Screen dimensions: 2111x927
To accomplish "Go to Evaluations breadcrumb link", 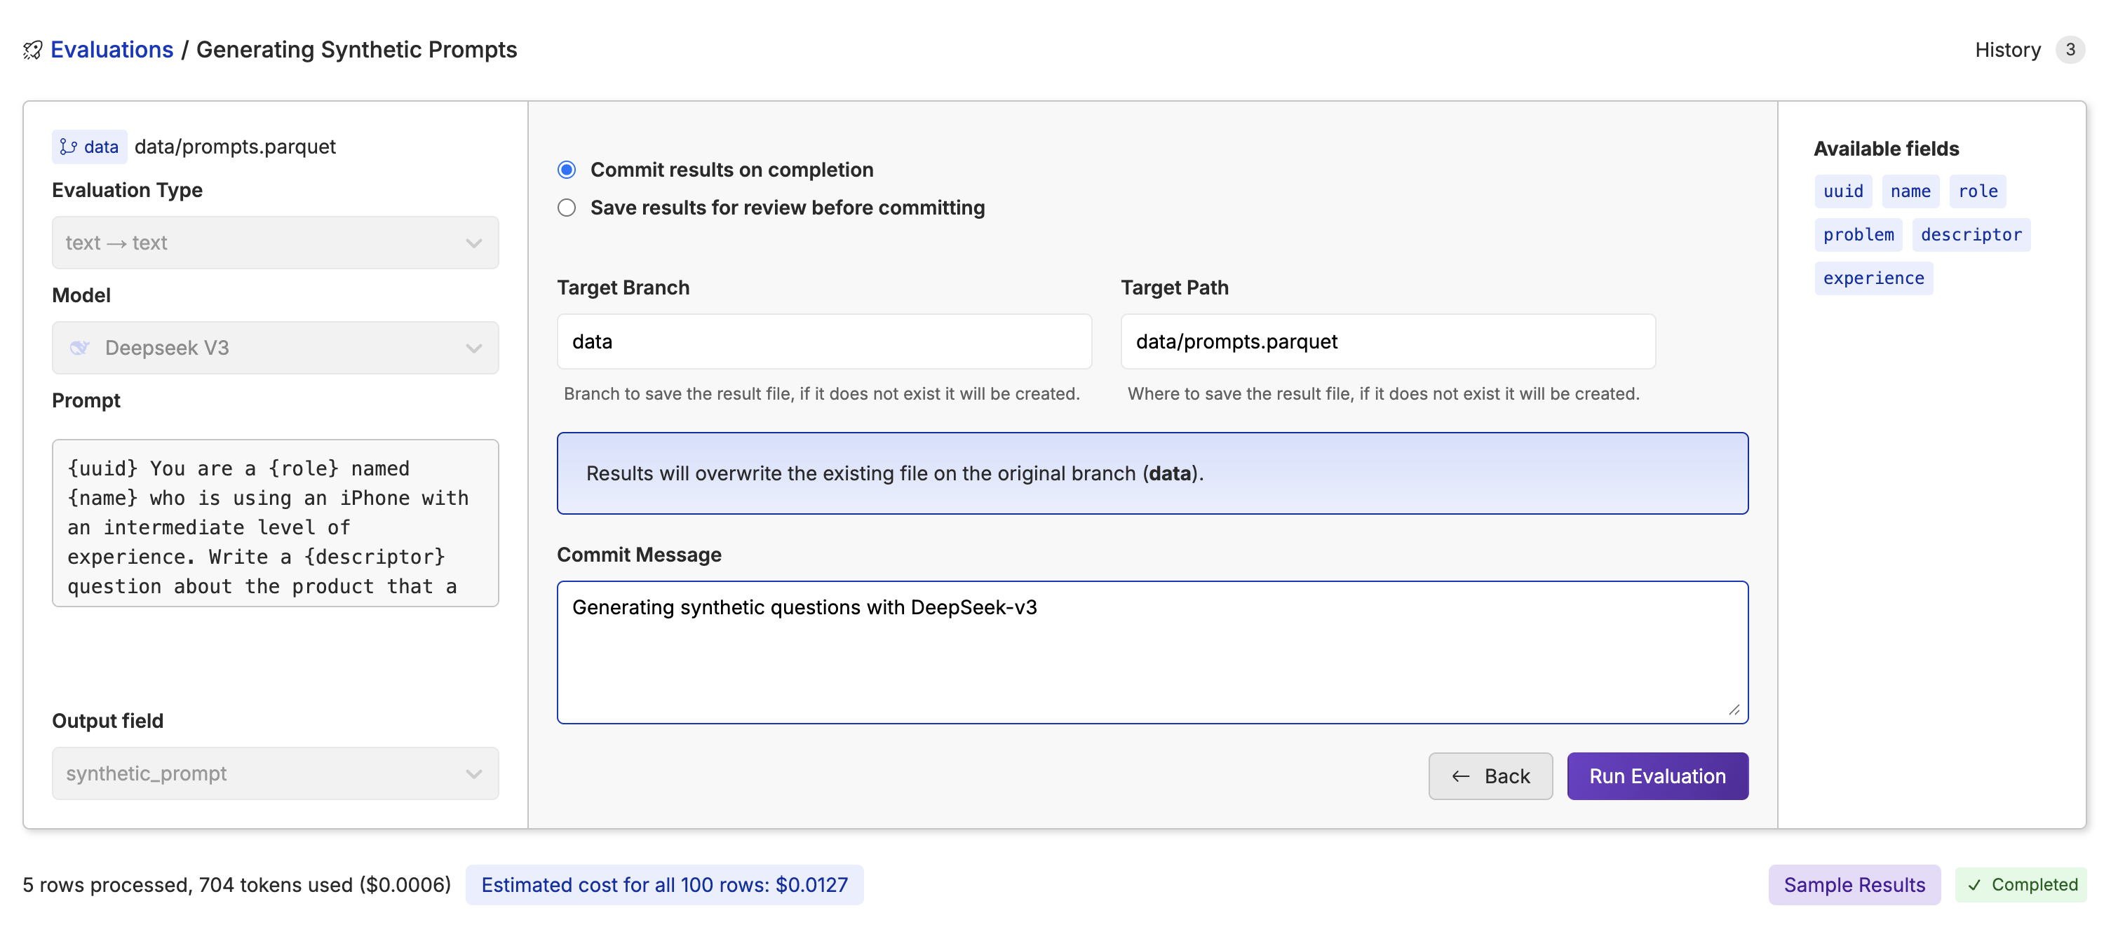I will point(112,50).
